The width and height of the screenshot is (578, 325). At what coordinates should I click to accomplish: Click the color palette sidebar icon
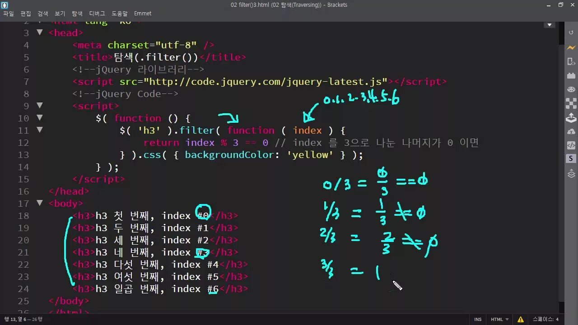pos(571,89)
